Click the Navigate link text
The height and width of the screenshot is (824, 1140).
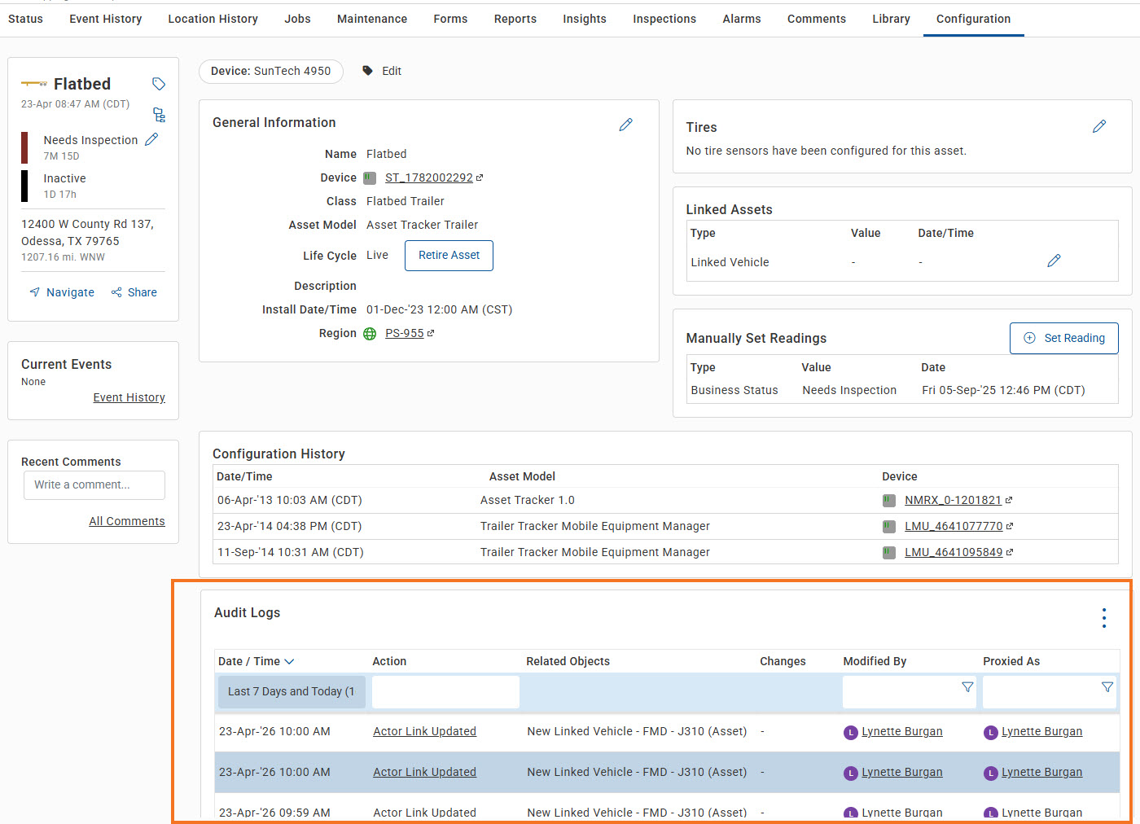coord(70,292)
